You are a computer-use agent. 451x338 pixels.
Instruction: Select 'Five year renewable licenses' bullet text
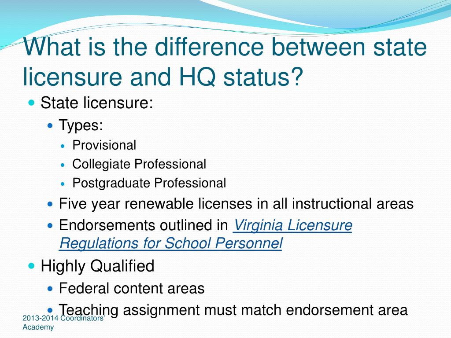(x=236, y=204)
